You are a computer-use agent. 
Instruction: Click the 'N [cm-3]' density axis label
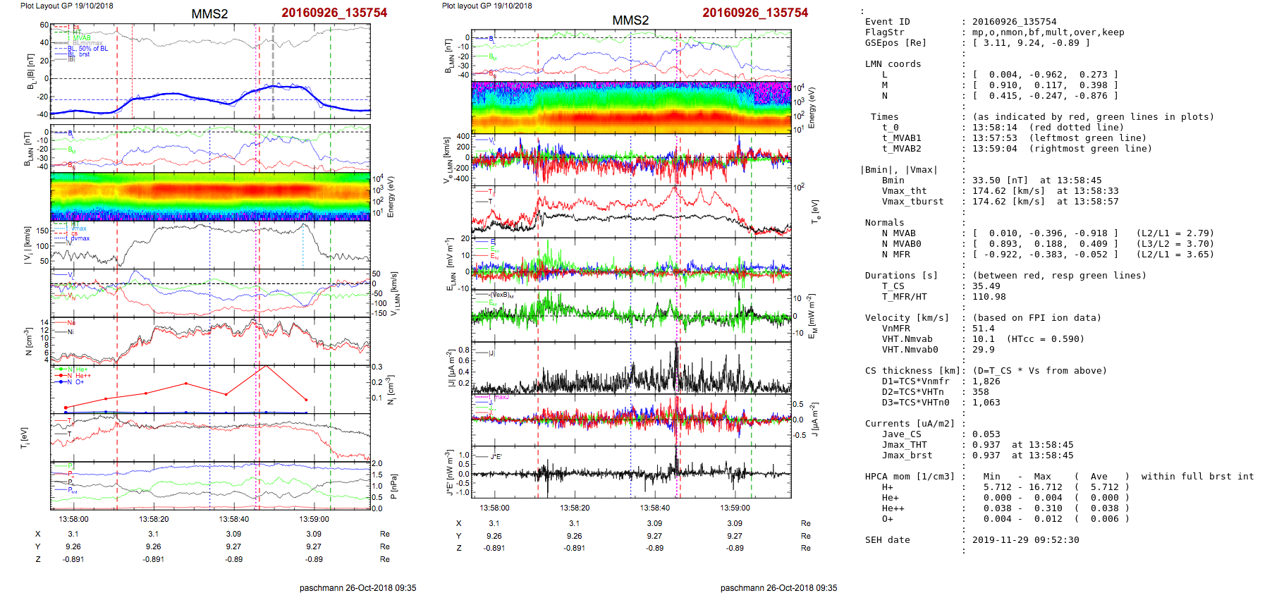click(29, 341)
